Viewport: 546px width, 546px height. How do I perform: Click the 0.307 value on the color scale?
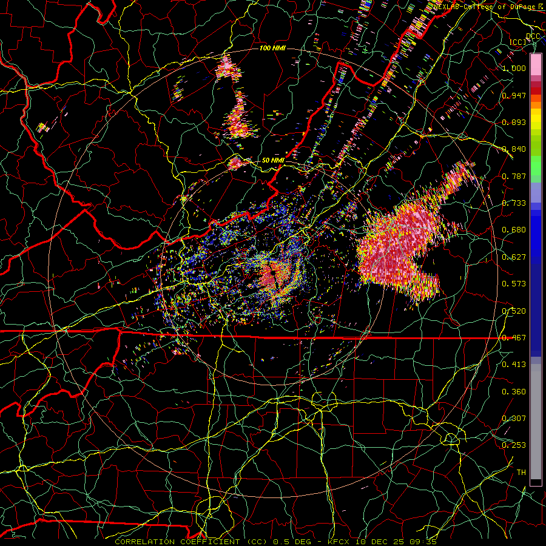tap(514, 419)
